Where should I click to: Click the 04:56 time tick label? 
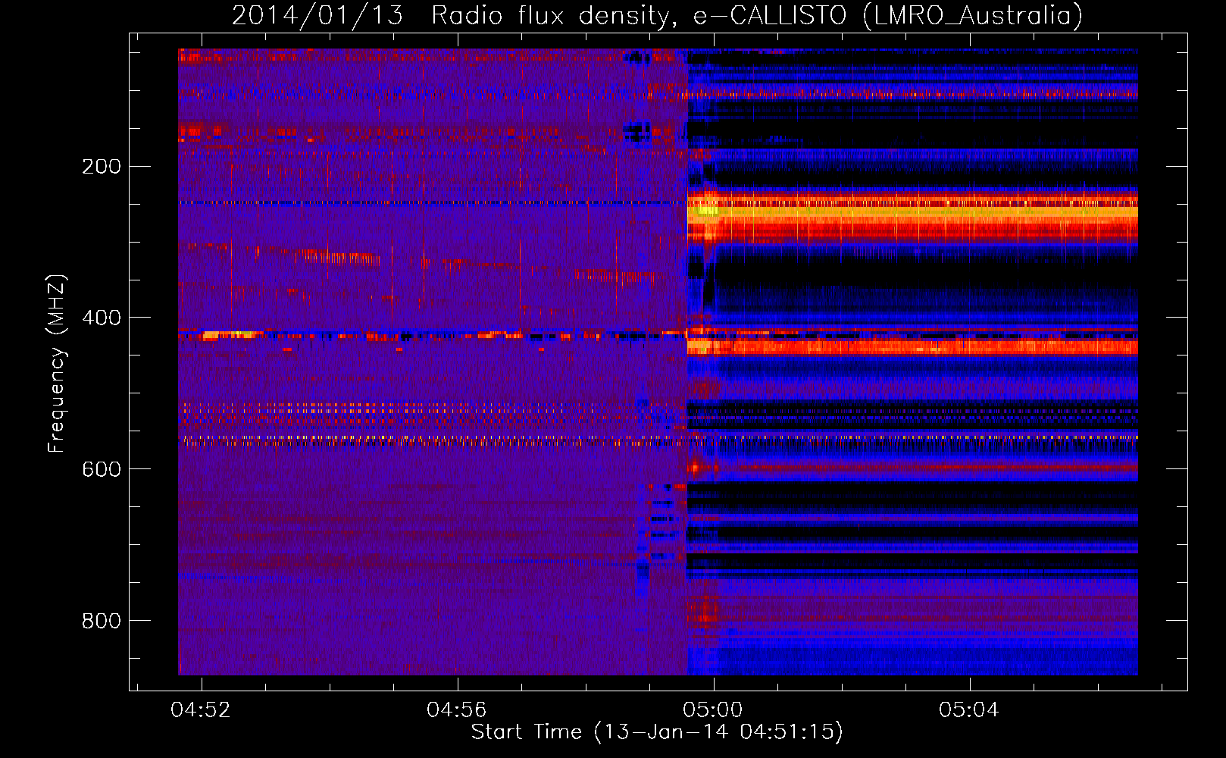pyautogui.click(x=457, y=710)
